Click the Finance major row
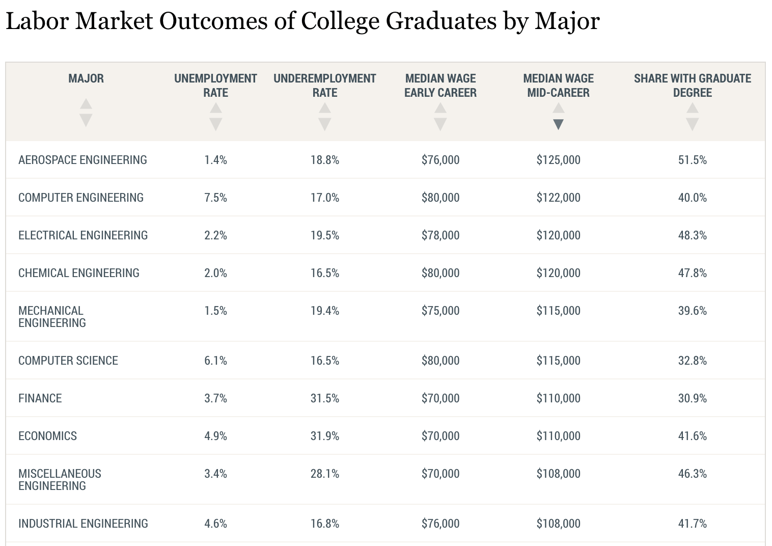The width and height of the screenshot is (772, 546). click(x=40, y=398)
